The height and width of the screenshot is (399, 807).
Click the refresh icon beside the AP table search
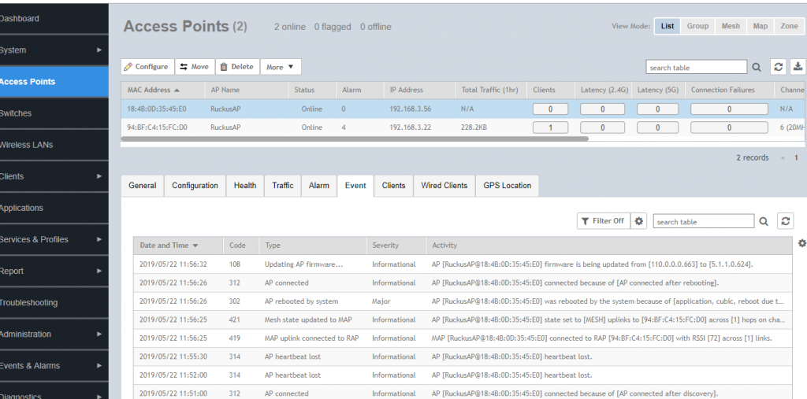coord(779,68)
